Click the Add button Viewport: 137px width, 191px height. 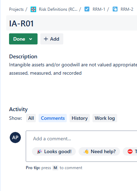click(52, 39)
